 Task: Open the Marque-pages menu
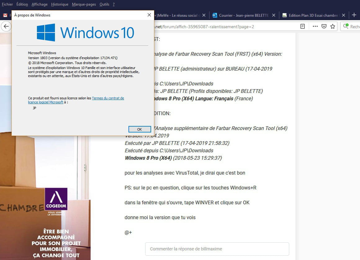84,4
